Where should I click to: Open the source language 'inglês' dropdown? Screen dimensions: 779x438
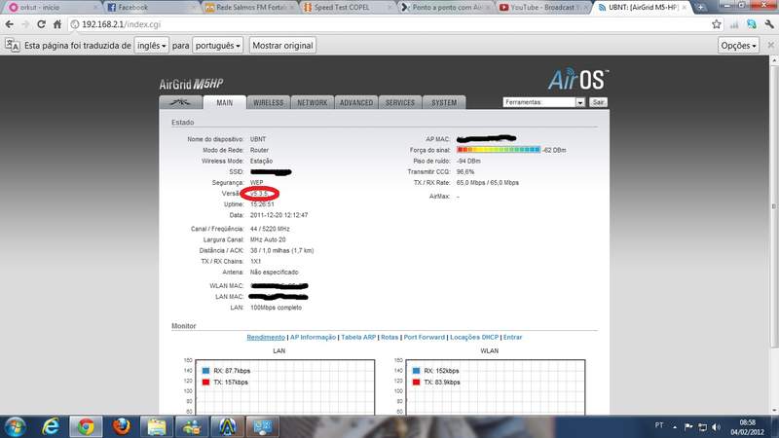click(x=152, y=45)
